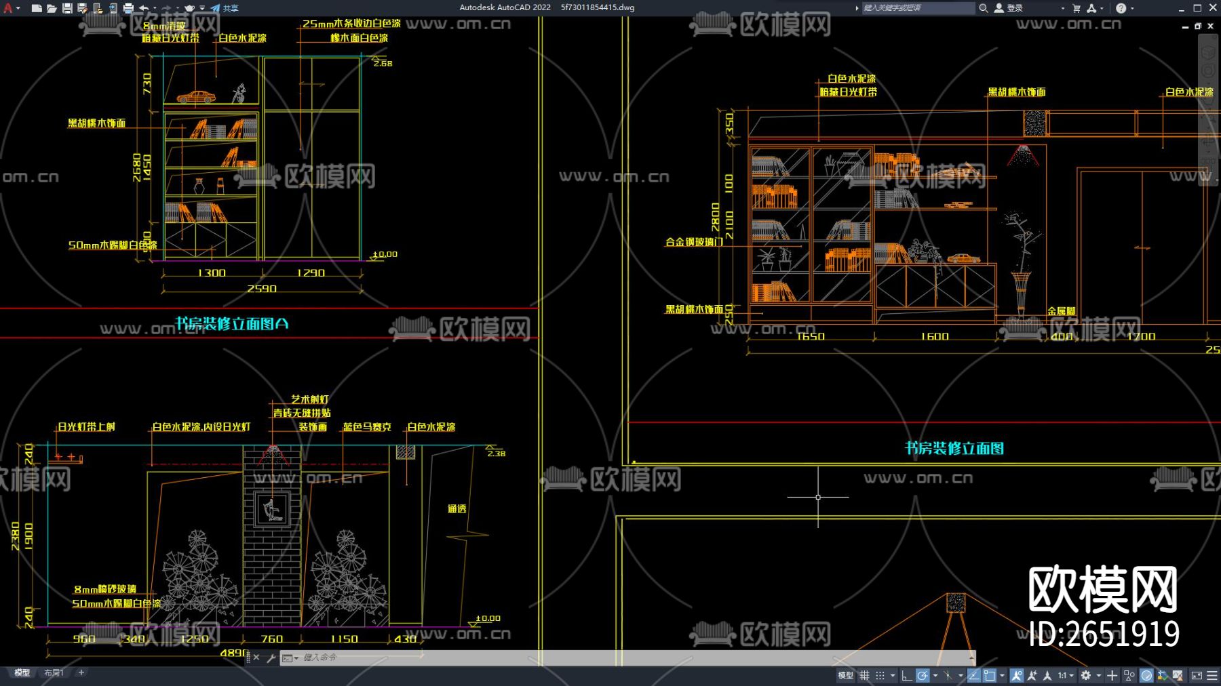The width and height of the screenshot is (1221, 686).
Task: Switch to the 布局1 layout tab
Action: pyautogui.click(x=54, y=672)
